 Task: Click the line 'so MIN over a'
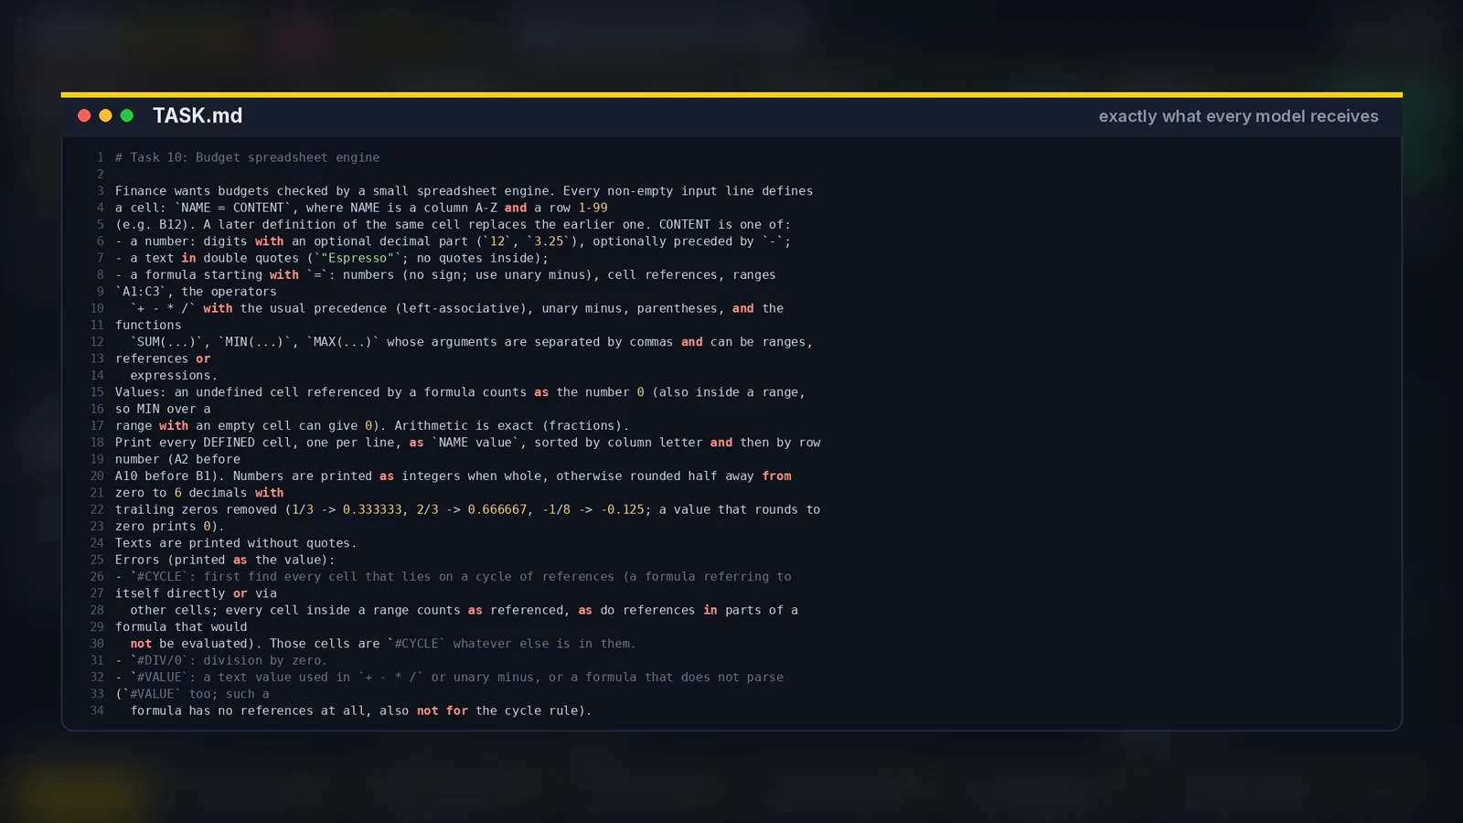[x=163, y=409]
